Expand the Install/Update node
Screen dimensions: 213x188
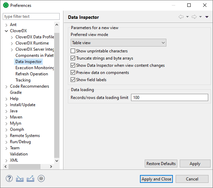7,105
